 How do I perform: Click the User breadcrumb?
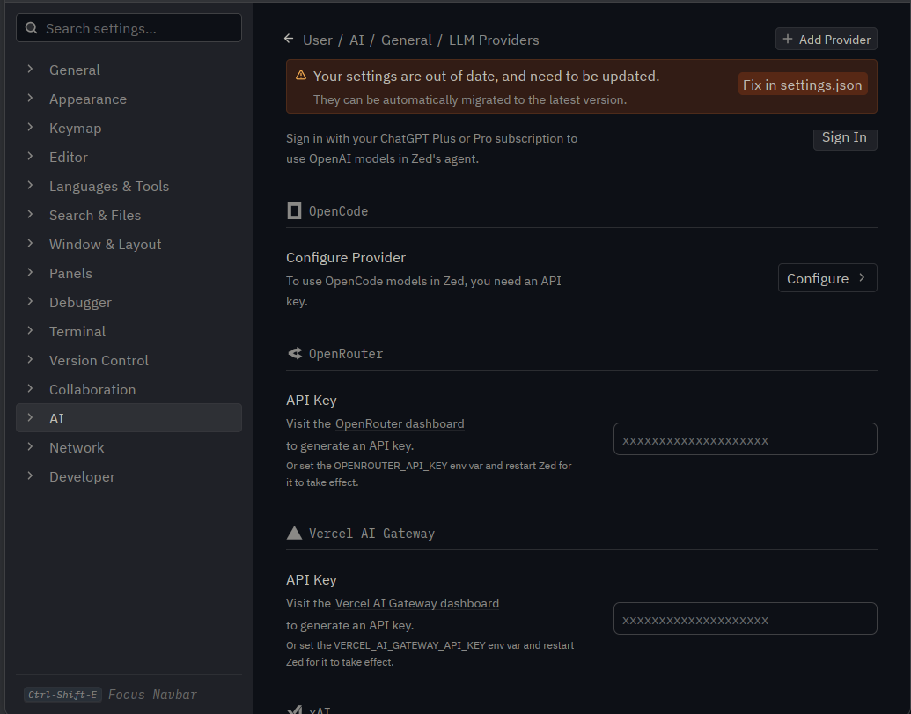point(318,40)
